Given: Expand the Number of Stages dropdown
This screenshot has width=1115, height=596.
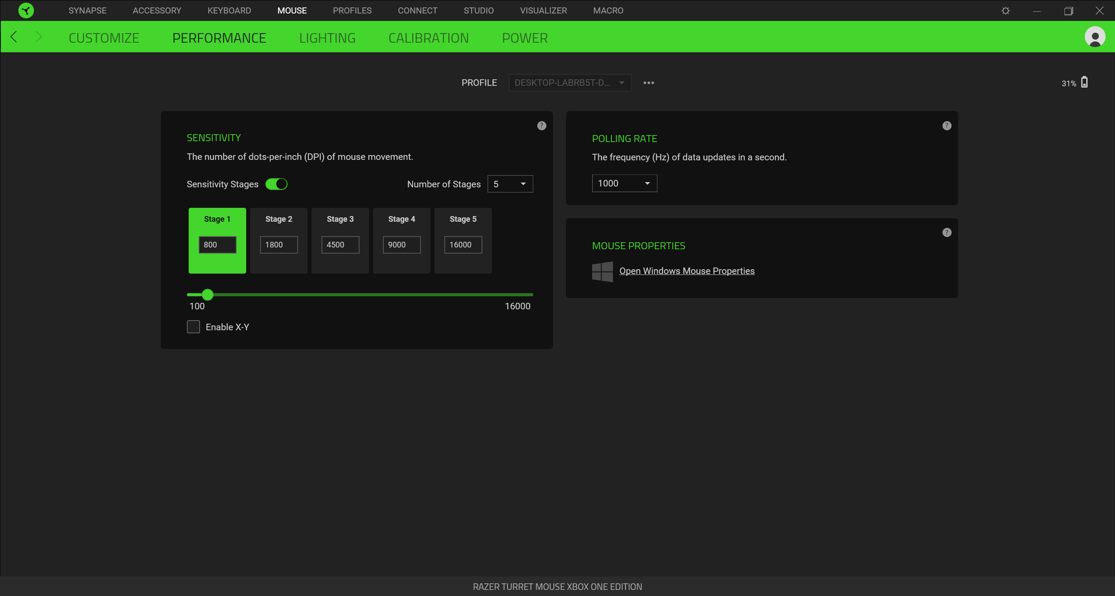Looking at the screenshot, I should click(510, 184).
